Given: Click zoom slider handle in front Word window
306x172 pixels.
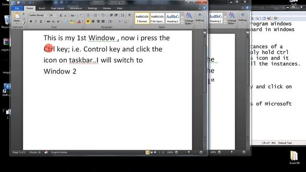Looking at the screenshot, I should coord(189,152).
